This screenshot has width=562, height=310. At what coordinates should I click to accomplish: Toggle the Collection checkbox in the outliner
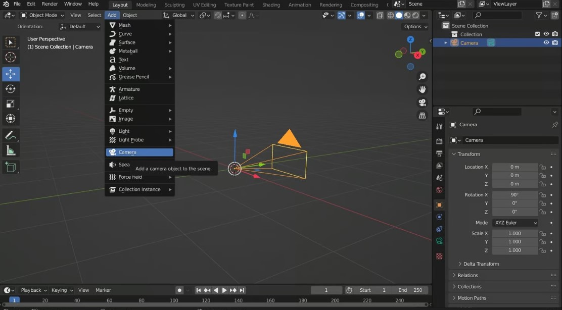[x=538, y=34]
